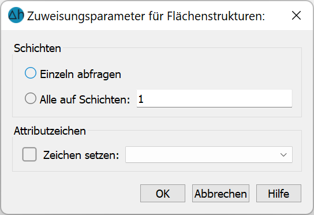314x215 pixels.
Task: Select the 'Einzeln abfragen' radio button
Action: [31, 73]
